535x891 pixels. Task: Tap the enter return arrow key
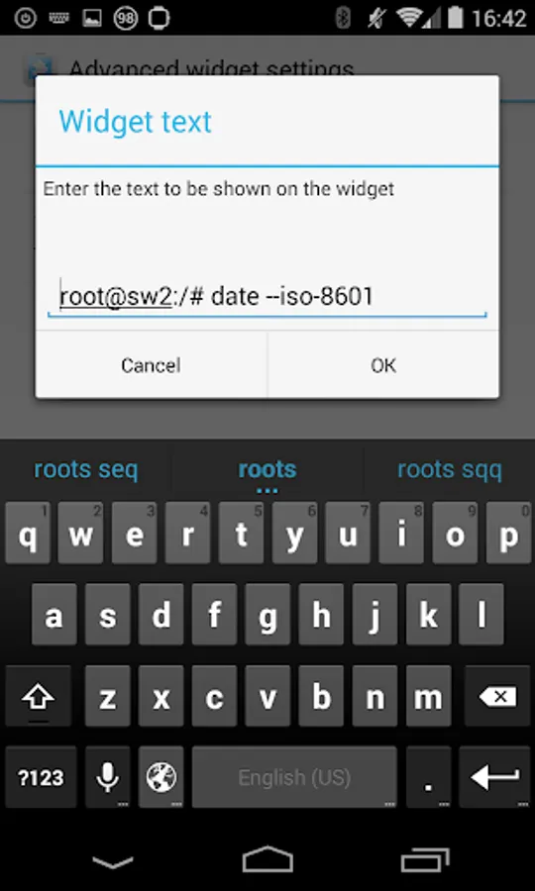pos(494,777)
